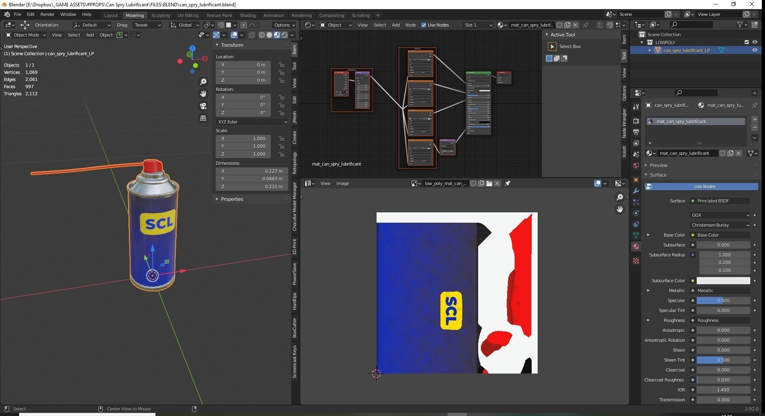765x416 pixels.
Task: Select solid viewport shading
Action: 269,35
